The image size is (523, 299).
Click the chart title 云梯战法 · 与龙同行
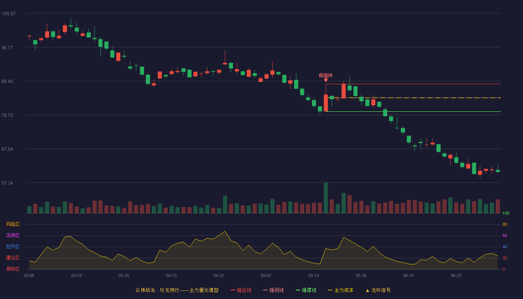pos(157,290)
